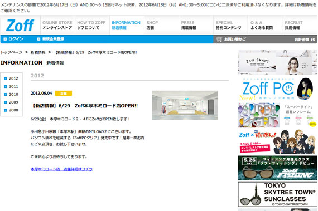Click the square bullet beside 2010
Viewport: 318px width, 211px height.
click(x=6, y=94)
